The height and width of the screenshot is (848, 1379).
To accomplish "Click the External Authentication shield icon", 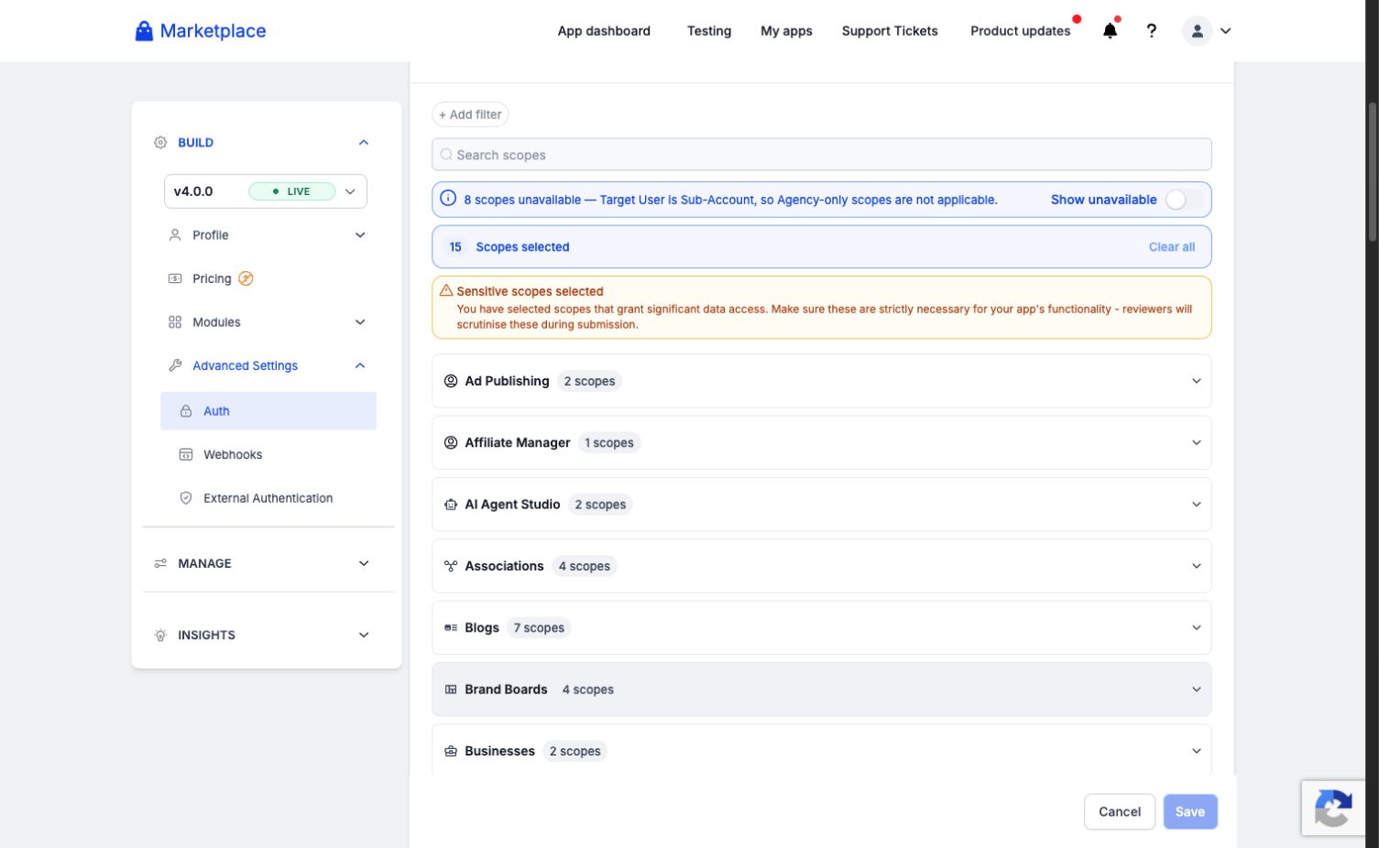I will point(186,498).
